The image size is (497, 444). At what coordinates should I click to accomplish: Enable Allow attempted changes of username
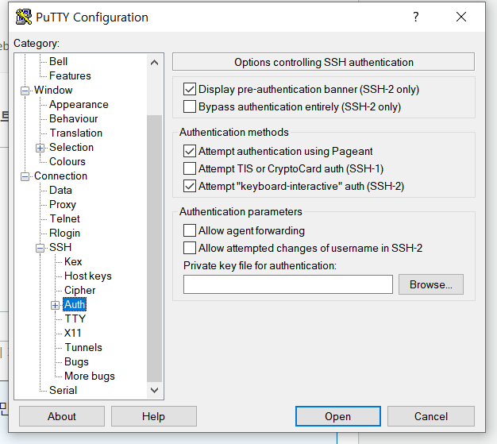pos(190,248)
